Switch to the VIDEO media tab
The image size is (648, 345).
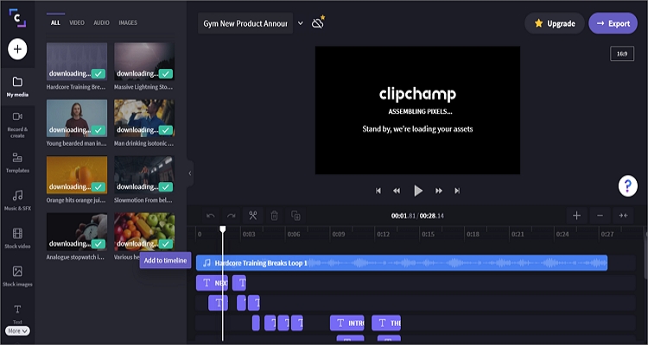[77, 22]
